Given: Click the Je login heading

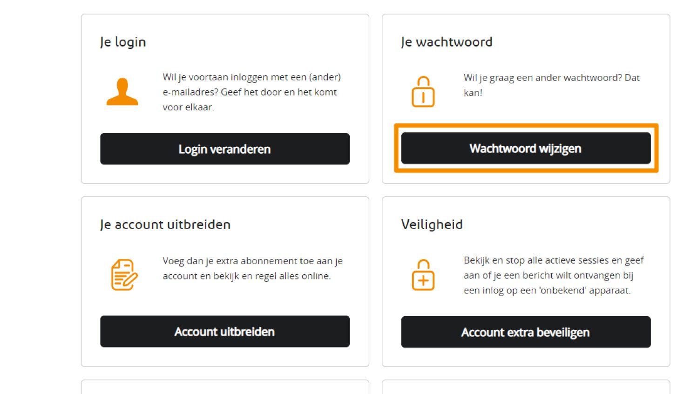Looking at the screenshot, I should pyautogui.click(x=122, y=41).
